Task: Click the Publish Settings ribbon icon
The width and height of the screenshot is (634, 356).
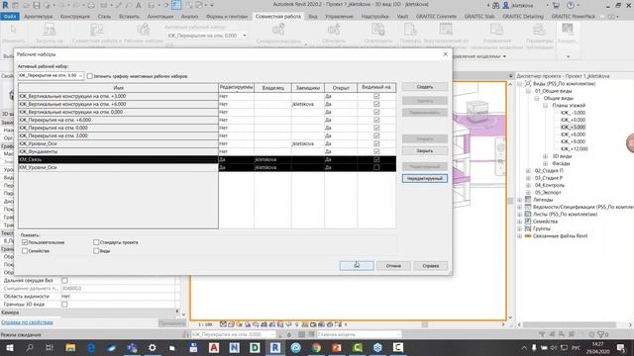Action: [x=539, y=30]
